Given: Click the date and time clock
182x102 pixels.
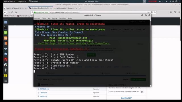Looking at the screenshot, I should [92, 1].
